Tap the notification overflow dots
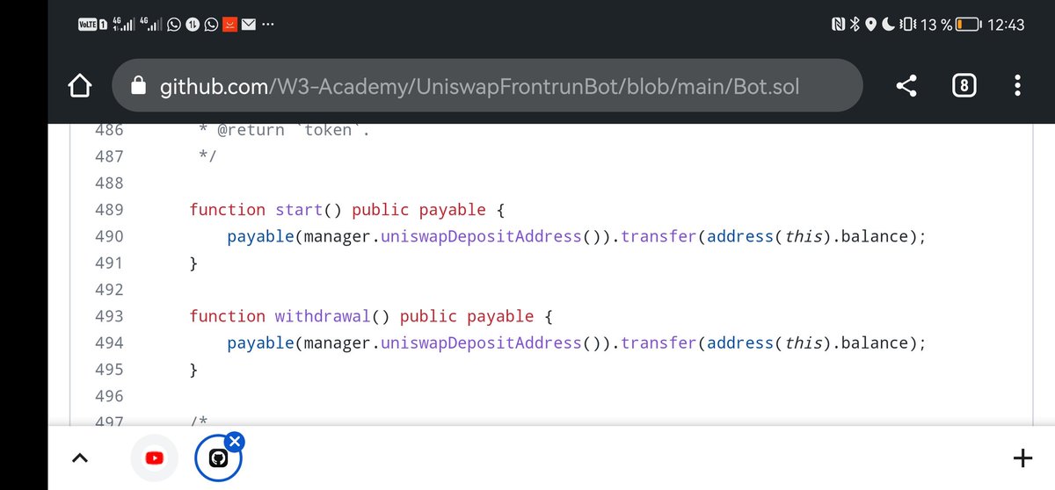Screen dimensions: 1055x490 tap(267, 25)
